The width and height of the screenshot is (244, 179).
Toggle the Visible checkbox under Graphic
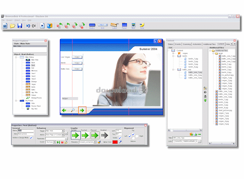[x=120, y=137]
